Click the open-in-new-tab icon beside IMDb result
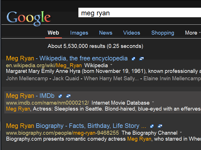 coord(60,96)
